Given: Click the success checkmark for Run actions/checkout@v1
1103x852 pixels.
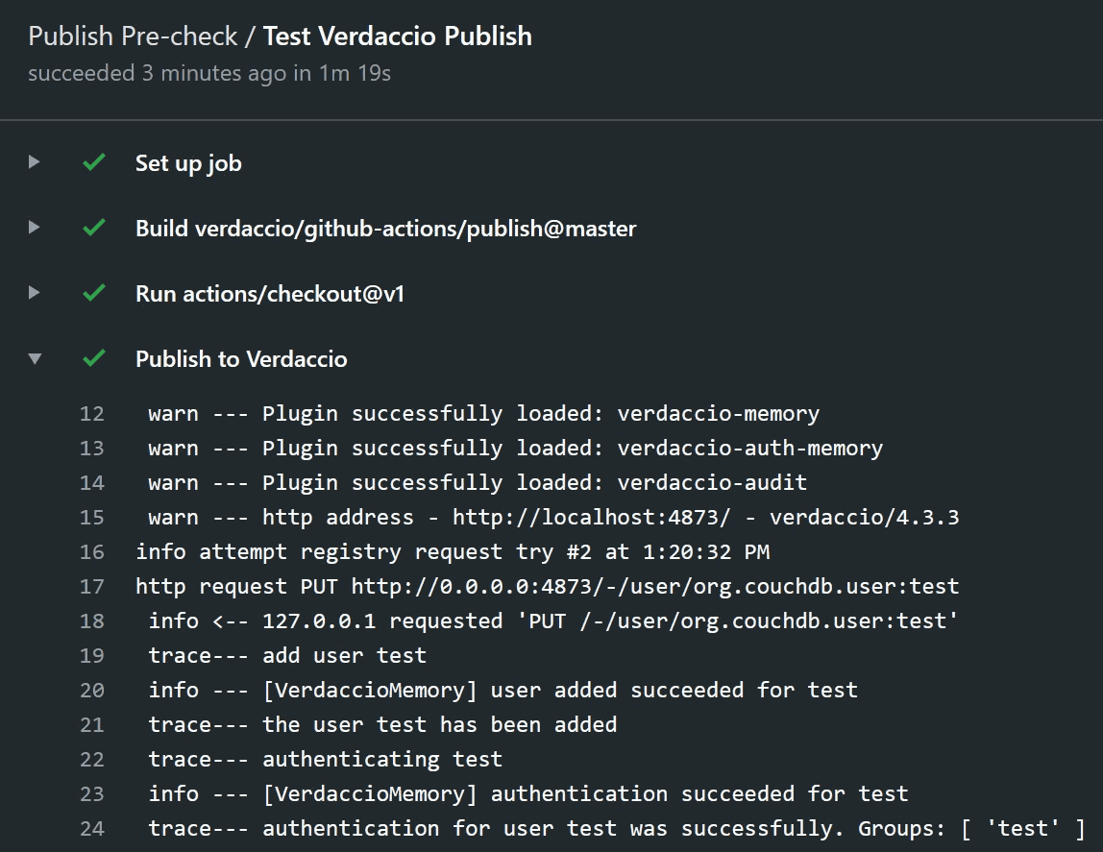Looking at the screenshot, I should pos(93,293).
